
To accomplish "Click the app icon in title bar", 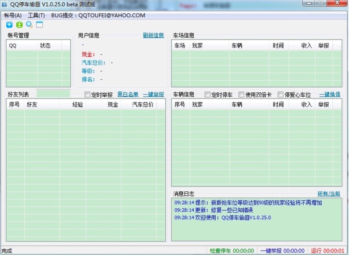I will [x=5, y=4].
